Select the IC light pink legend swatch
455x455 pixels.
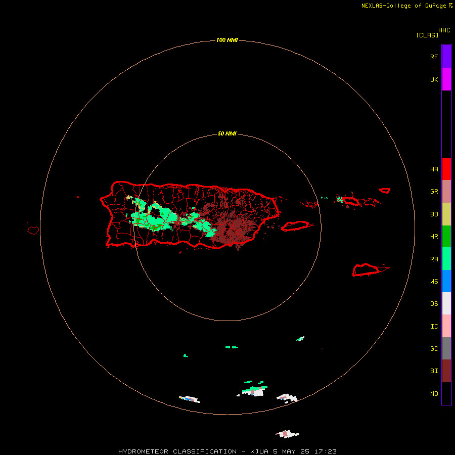click(x=446, y=326)
